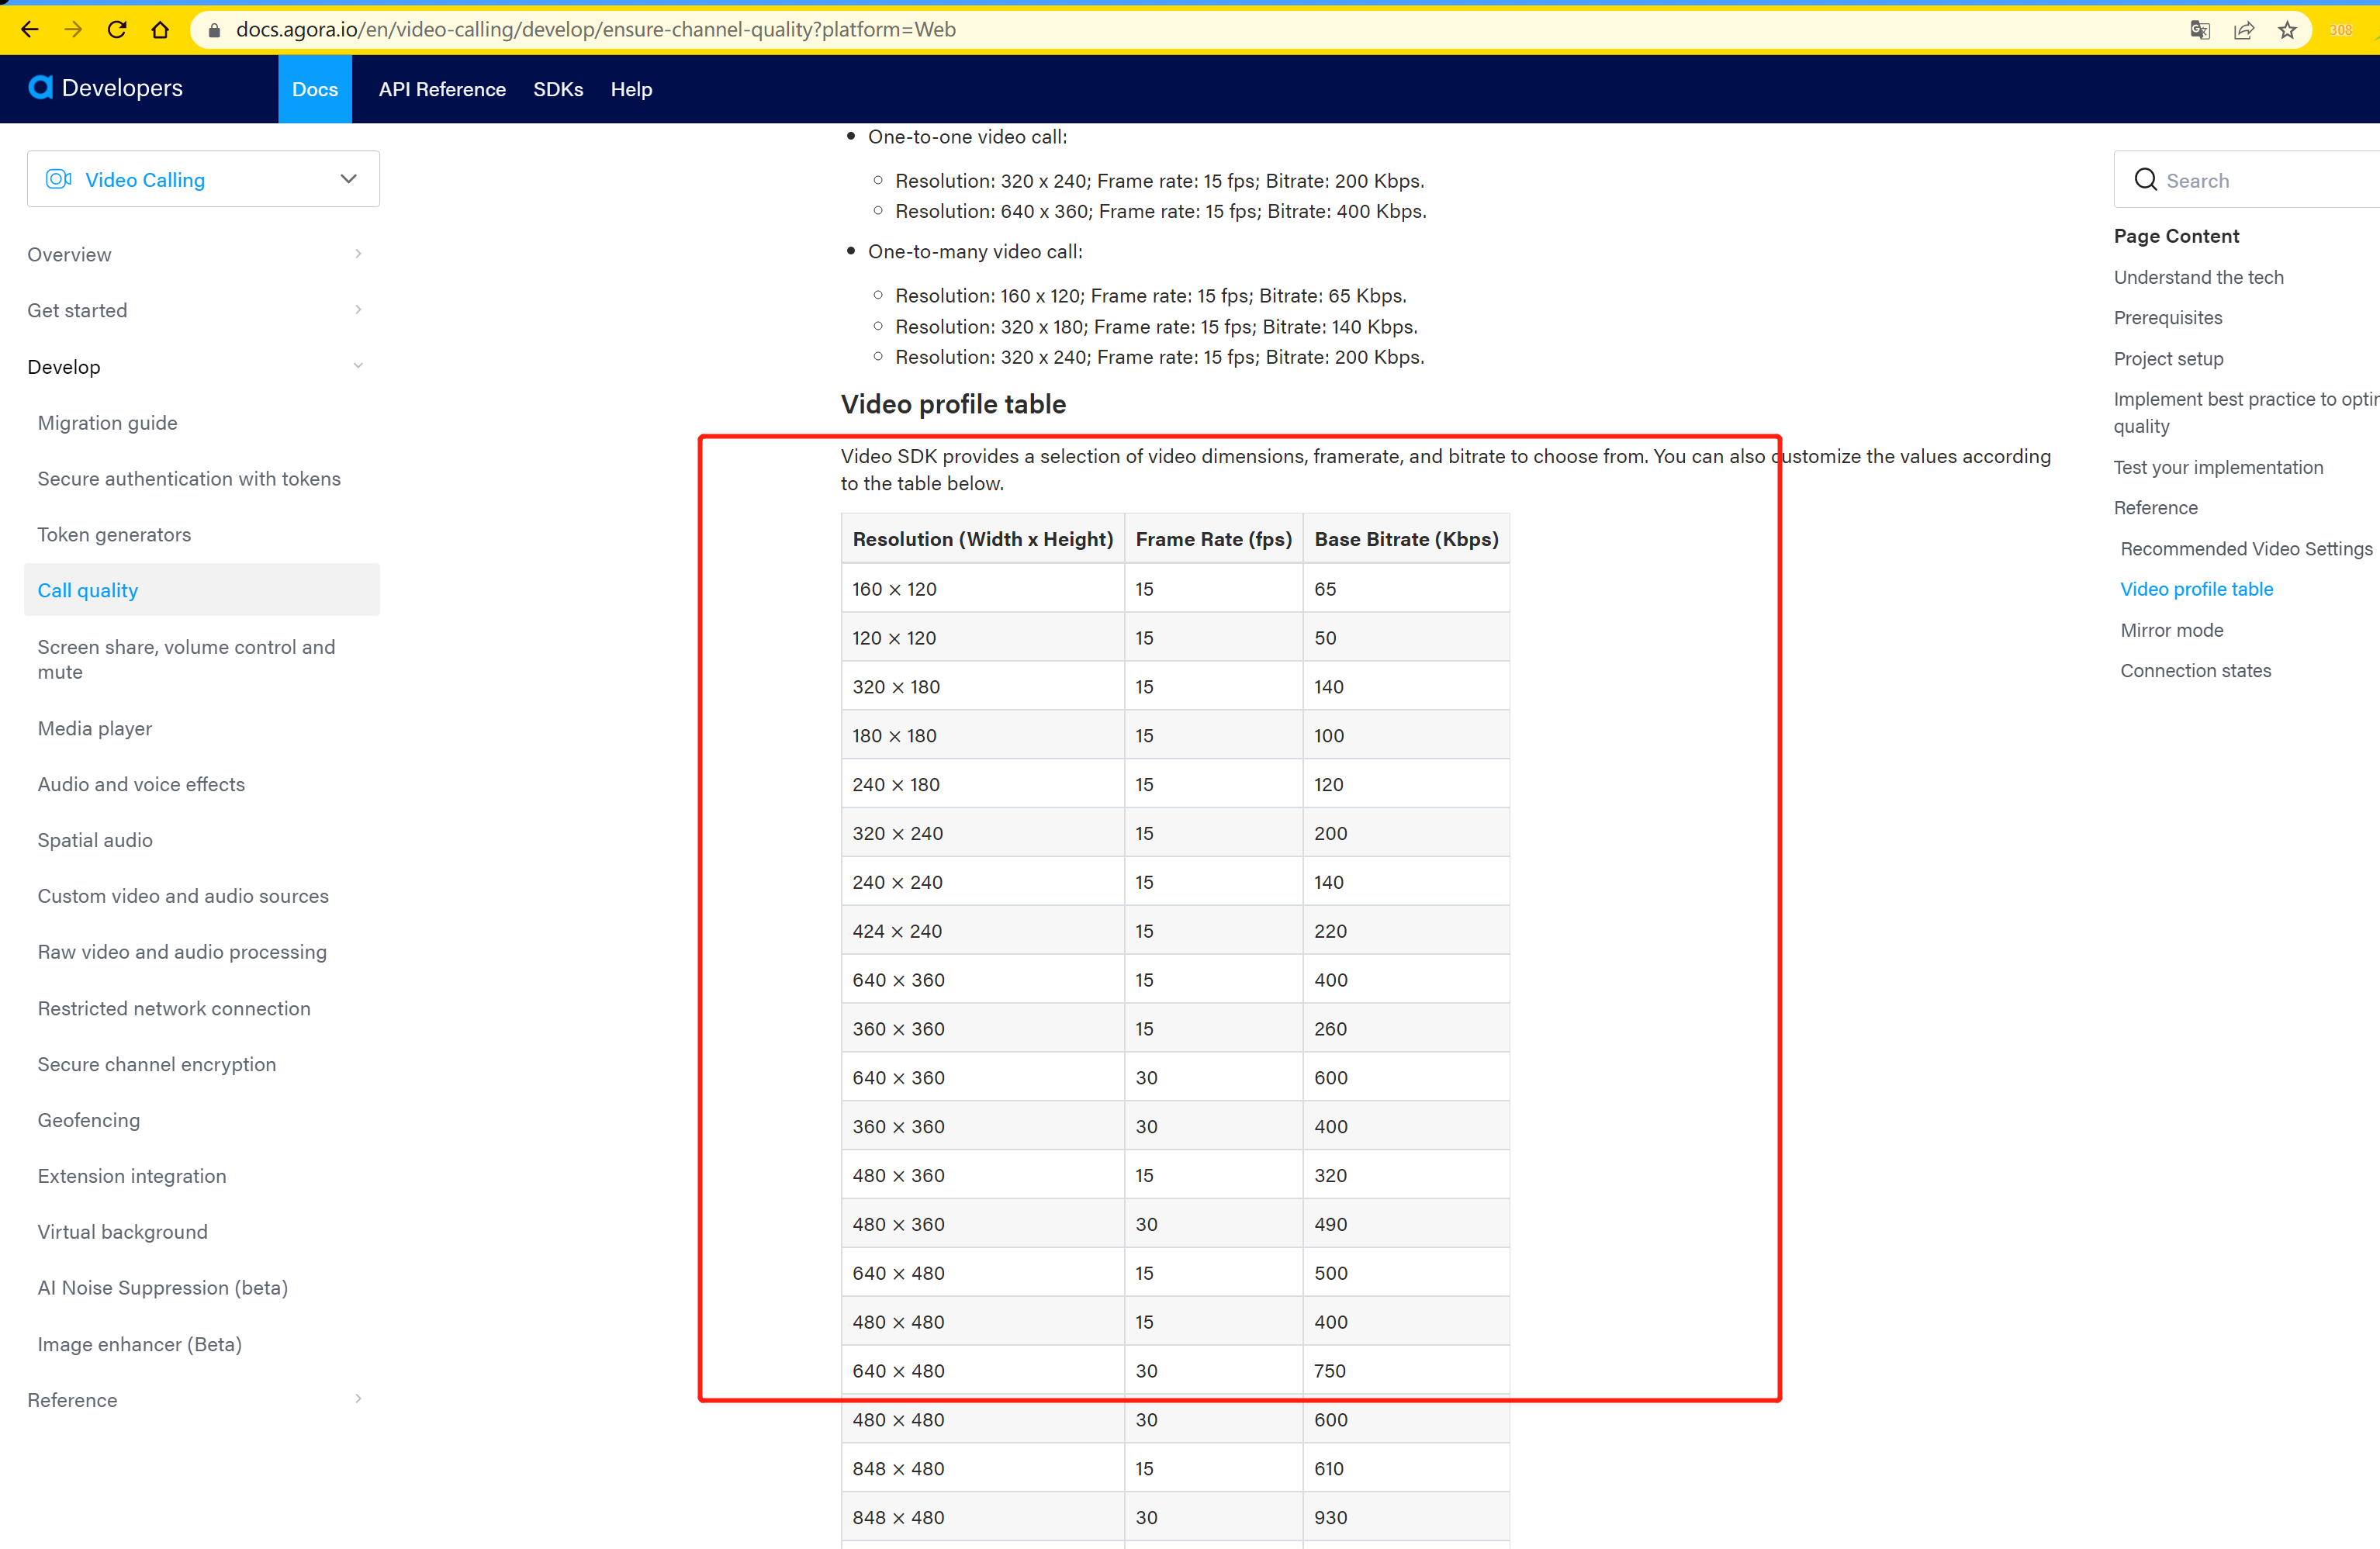This screenshot has width=2380, height=1549.
Task: Click the browser reload icon
Action: [117, 30]
